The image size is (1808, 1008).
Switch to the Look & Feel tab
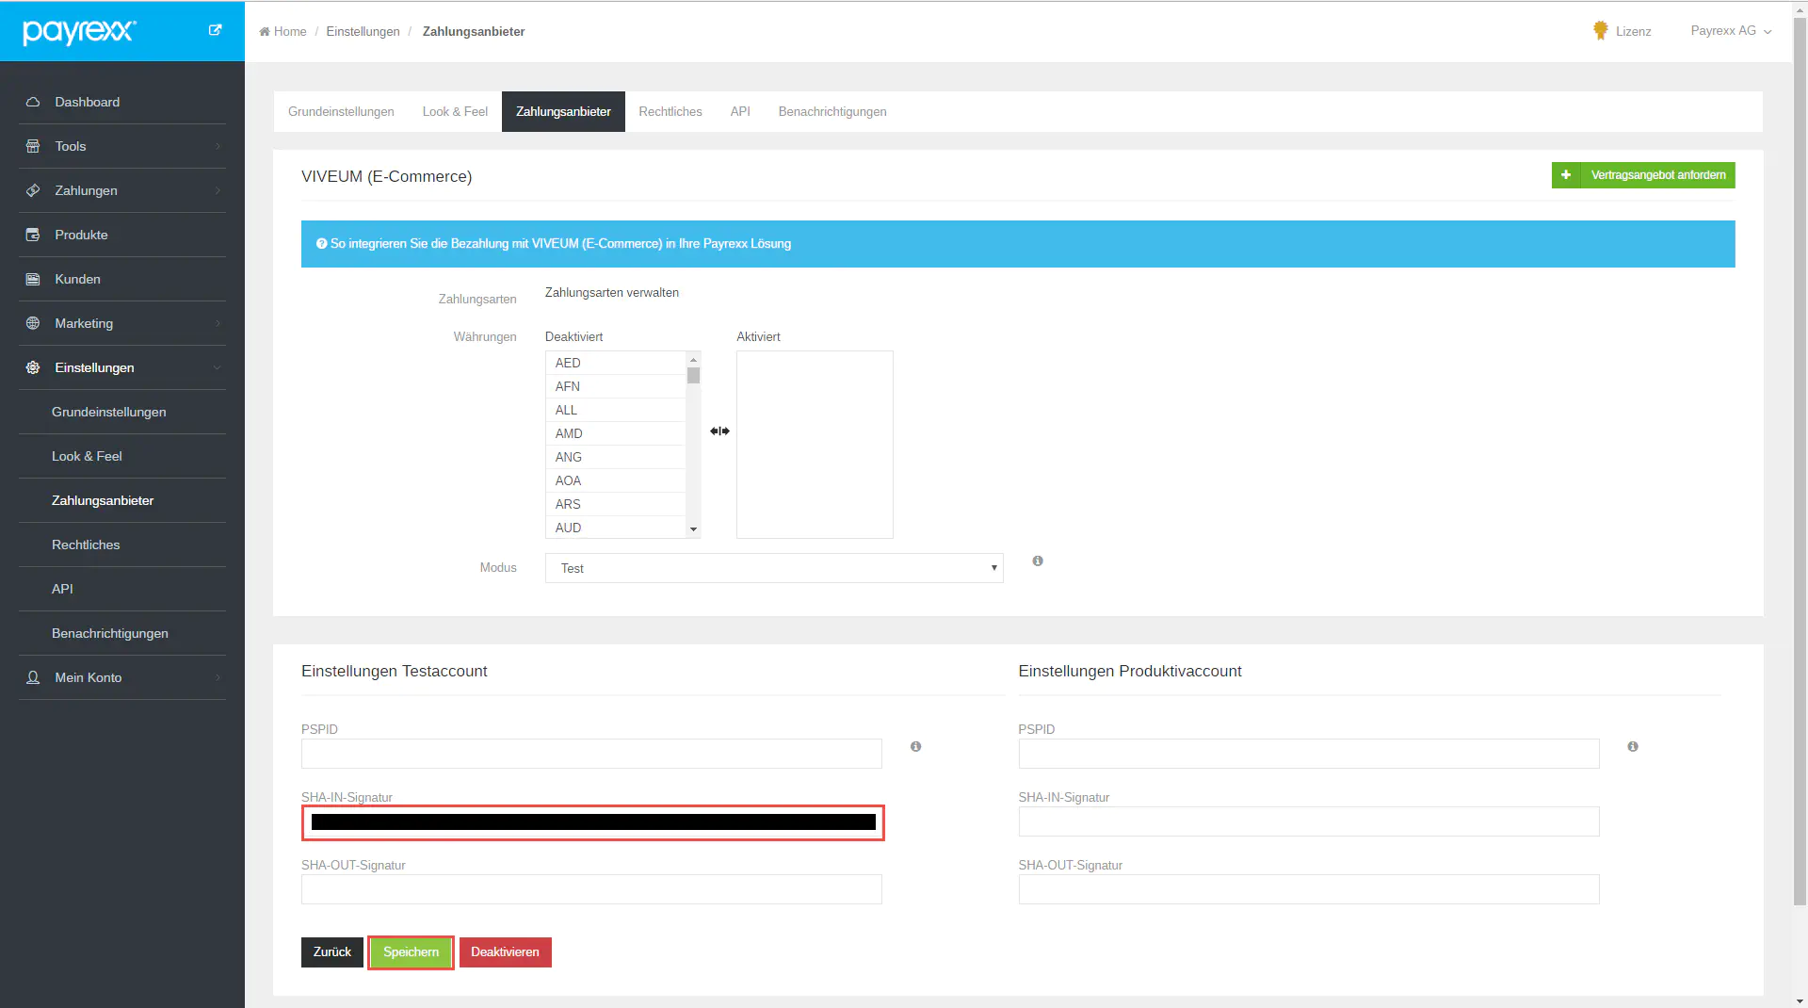(455, 112)
